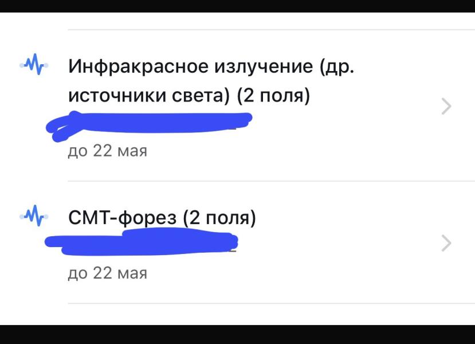Tap the number '22' under Инфракрасное излучение

click(x=102, y=151)
